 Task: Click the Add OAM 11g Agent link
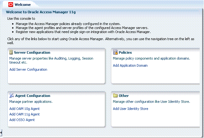[24, 114]
